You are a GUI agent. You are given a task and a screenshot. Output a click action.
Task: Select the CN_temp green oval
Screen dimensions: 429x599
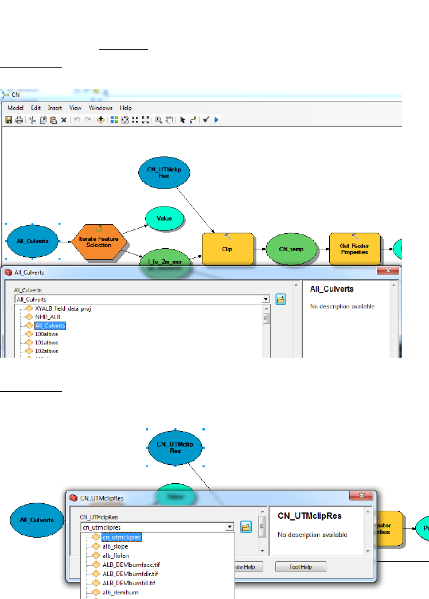click(291, 249)
